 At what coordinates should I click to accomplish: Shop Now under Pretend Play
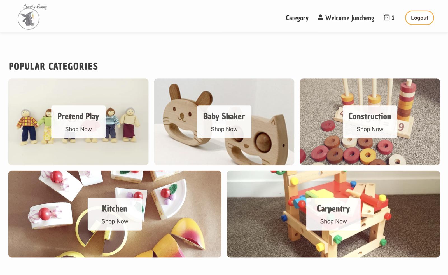point(78,129)
